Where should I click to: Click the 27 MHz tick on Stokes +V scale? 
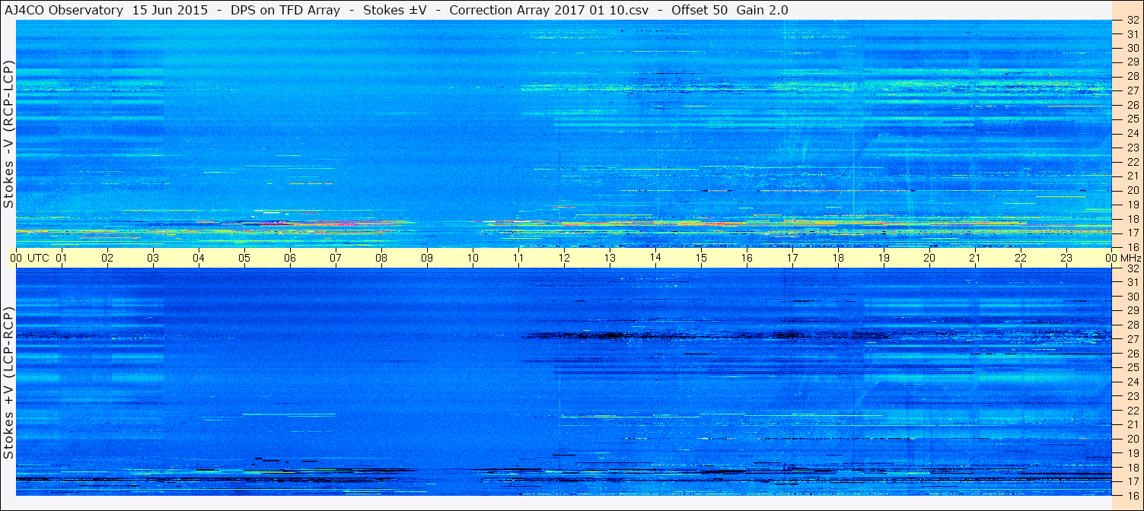(x=1133, y=339)
